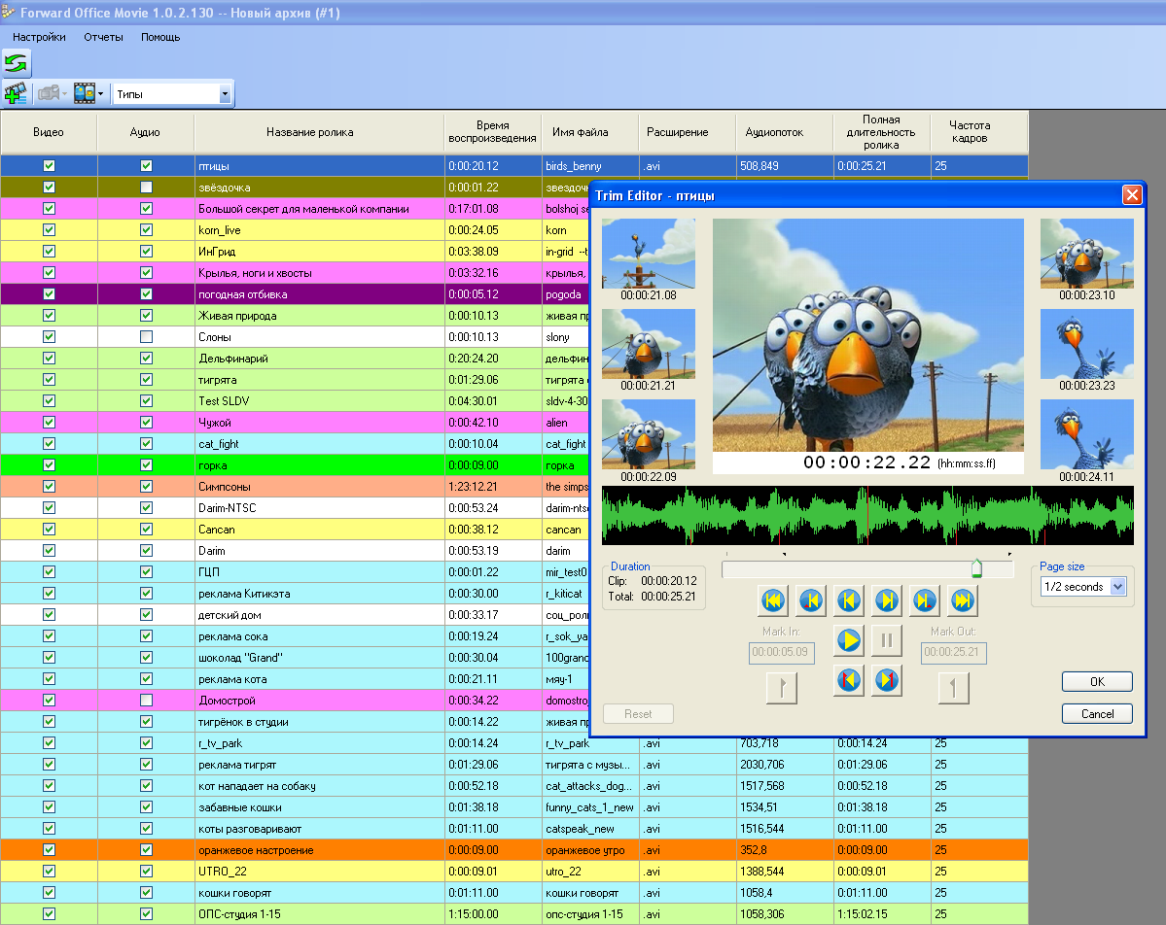Click Cancel in the Trim Editor

point(1097,714)
